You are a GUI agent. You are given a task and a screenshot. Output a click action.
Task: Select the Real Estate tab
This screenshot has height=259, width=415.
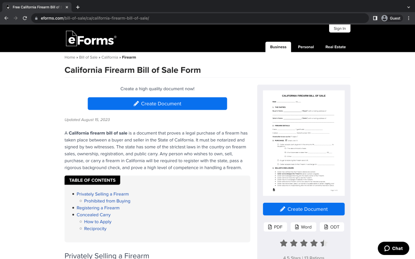coord(335,47)
